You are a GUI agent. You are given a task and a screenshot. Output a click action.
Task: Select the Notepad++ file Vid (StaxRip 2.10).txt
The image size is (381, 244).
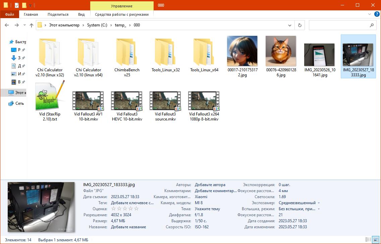pos(50,101)
